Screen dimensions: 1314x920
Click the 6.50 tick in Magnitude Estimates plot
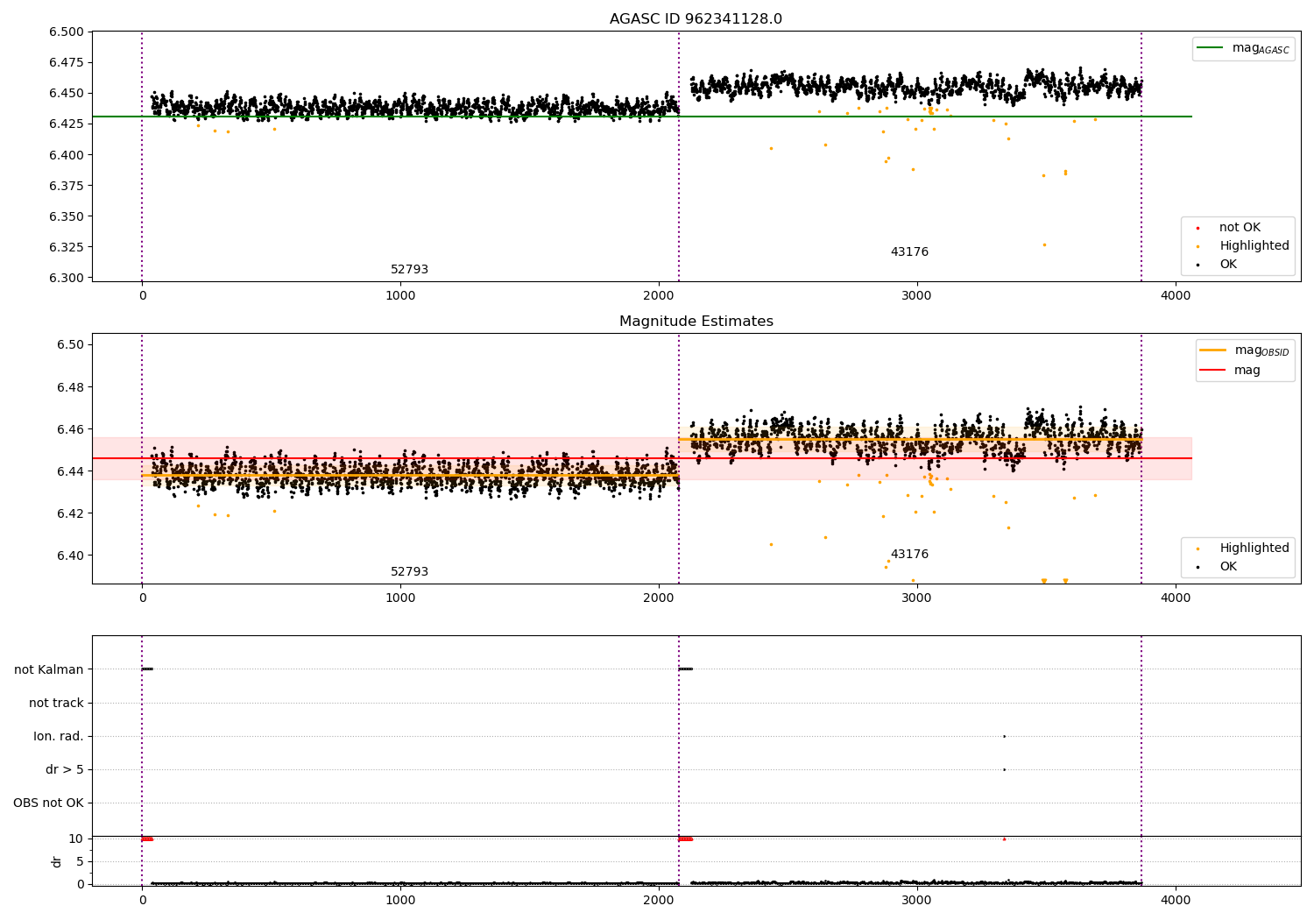(x=70, y=345)
